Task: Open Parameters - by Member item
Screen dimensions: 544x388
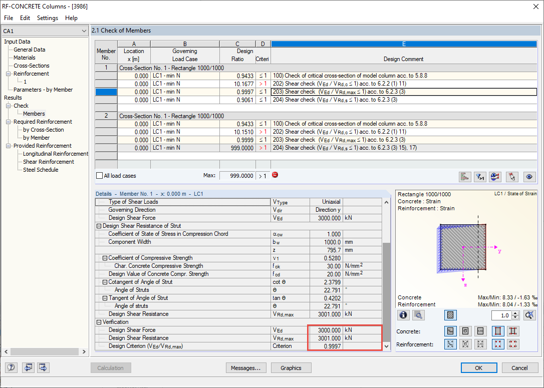Action: click(43, 90)
